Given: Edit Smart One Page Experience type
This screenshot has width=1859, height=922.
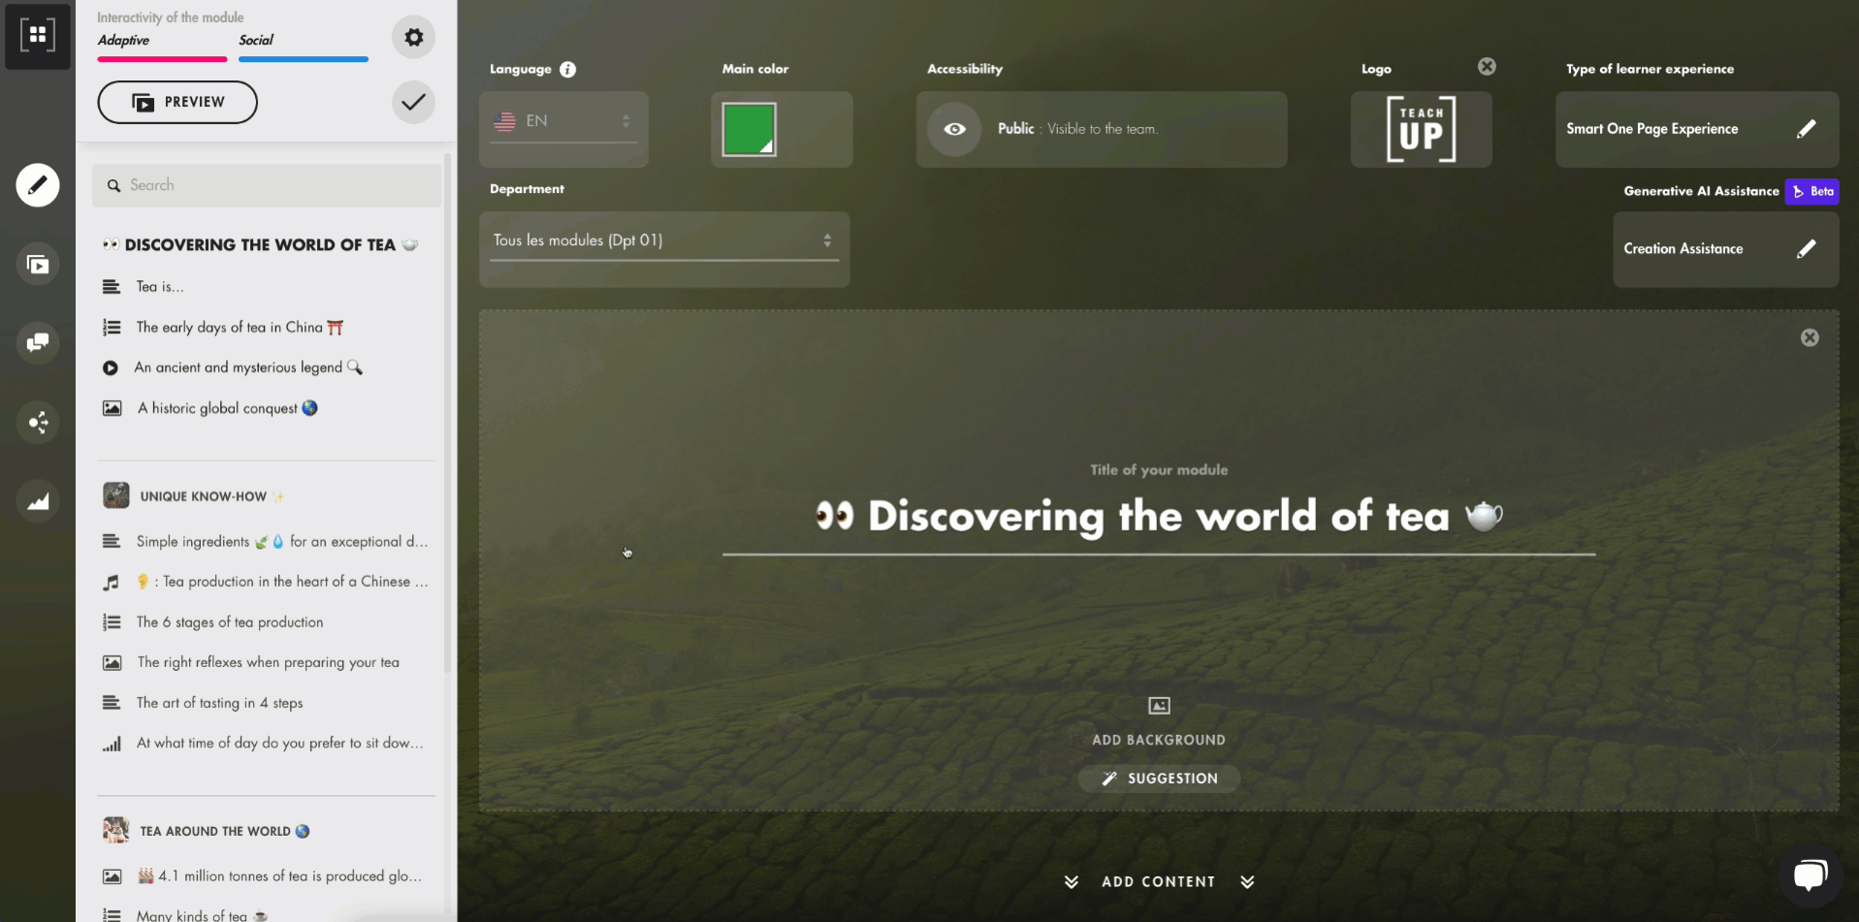Looking at the screenshot, I should coord(1806,129).
